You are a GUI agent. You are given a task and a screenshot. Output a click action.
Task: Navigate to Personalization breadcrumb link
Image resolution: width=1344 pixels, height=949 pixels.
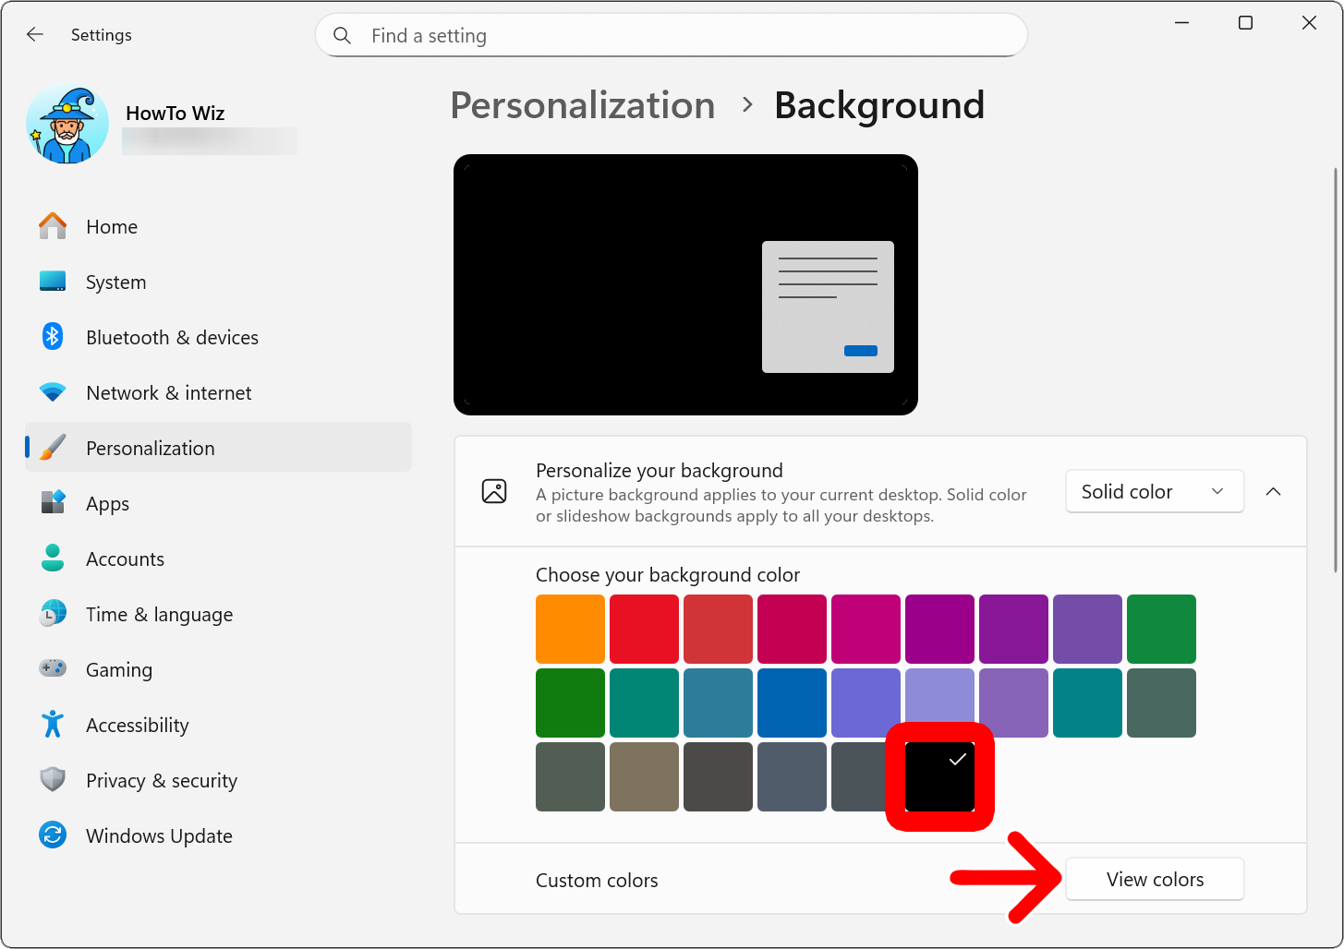click(x=582, y=105)
